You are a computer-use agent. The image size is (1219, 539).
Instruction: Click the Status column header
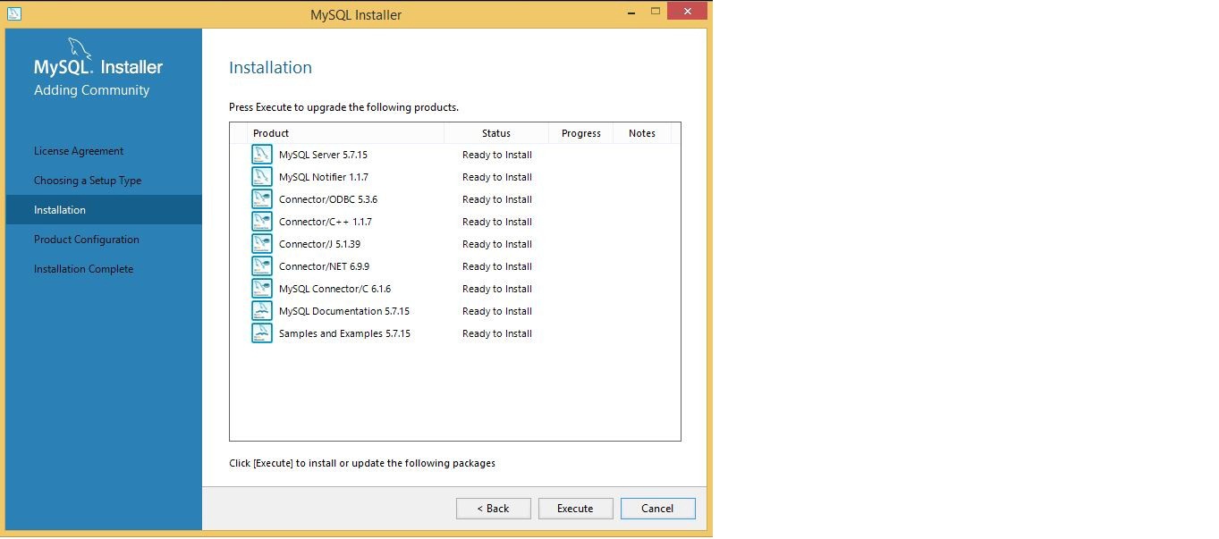click(x=496, y=133)
